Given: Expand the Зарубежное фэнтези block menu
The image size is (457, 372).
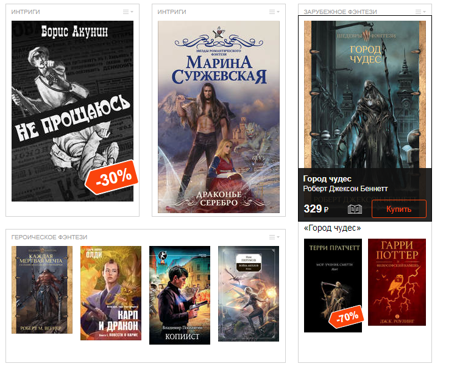Looking at the screenshot, I should (x=420, y=12).
